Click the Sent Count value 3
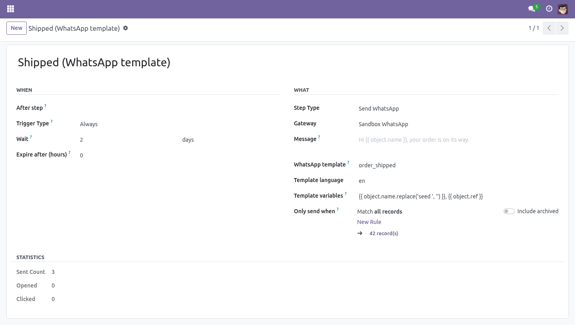This screenshot has height=325, width=575. pyautogui.click(x=53, y=272)
